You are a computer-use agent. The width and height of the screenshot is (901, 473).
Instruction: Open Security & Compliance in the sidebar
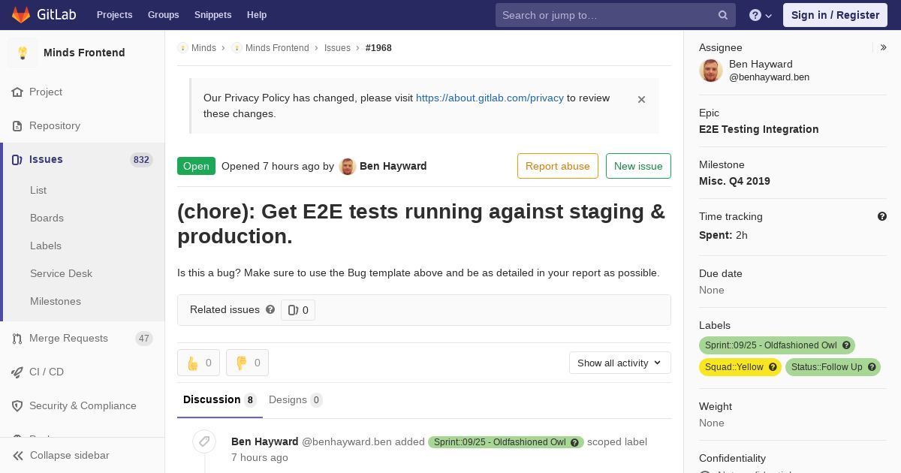tap(83, 405)
